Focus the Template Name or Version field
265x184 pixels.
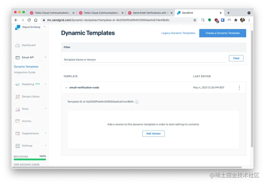pyautogui.click(x=144, y=60)
